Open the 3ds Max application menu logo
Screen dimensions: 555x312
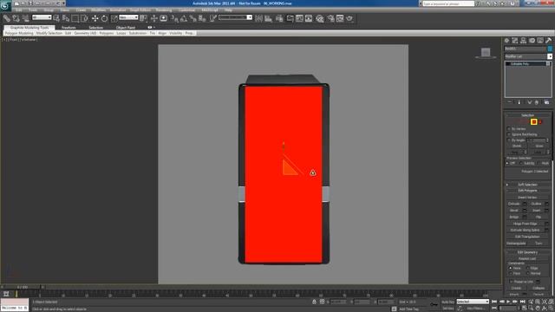coord(5,5)
